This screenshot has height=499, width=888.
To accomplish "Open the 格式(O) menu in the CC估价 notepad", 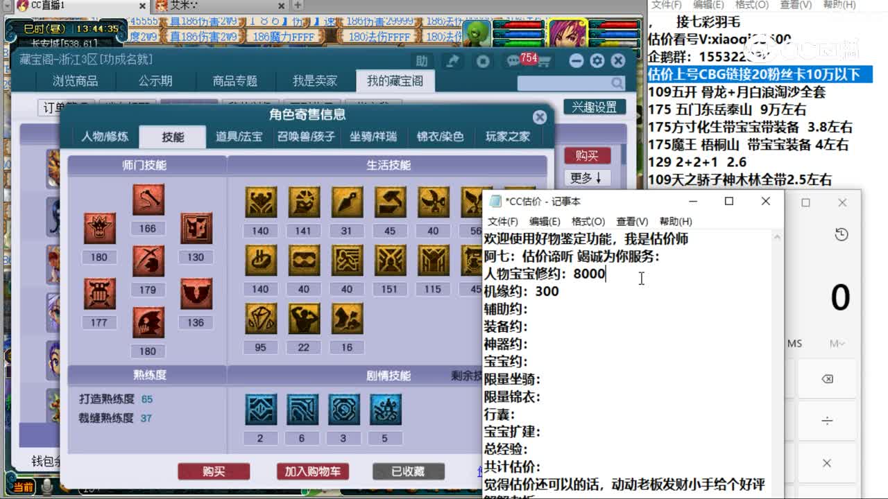I will (587, 221).
